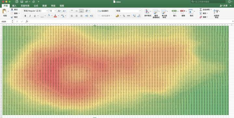The height and width of the screenshot is (118, 234).
Task: Expand the number format 常规 dropdown
Action: coord(140,11)
